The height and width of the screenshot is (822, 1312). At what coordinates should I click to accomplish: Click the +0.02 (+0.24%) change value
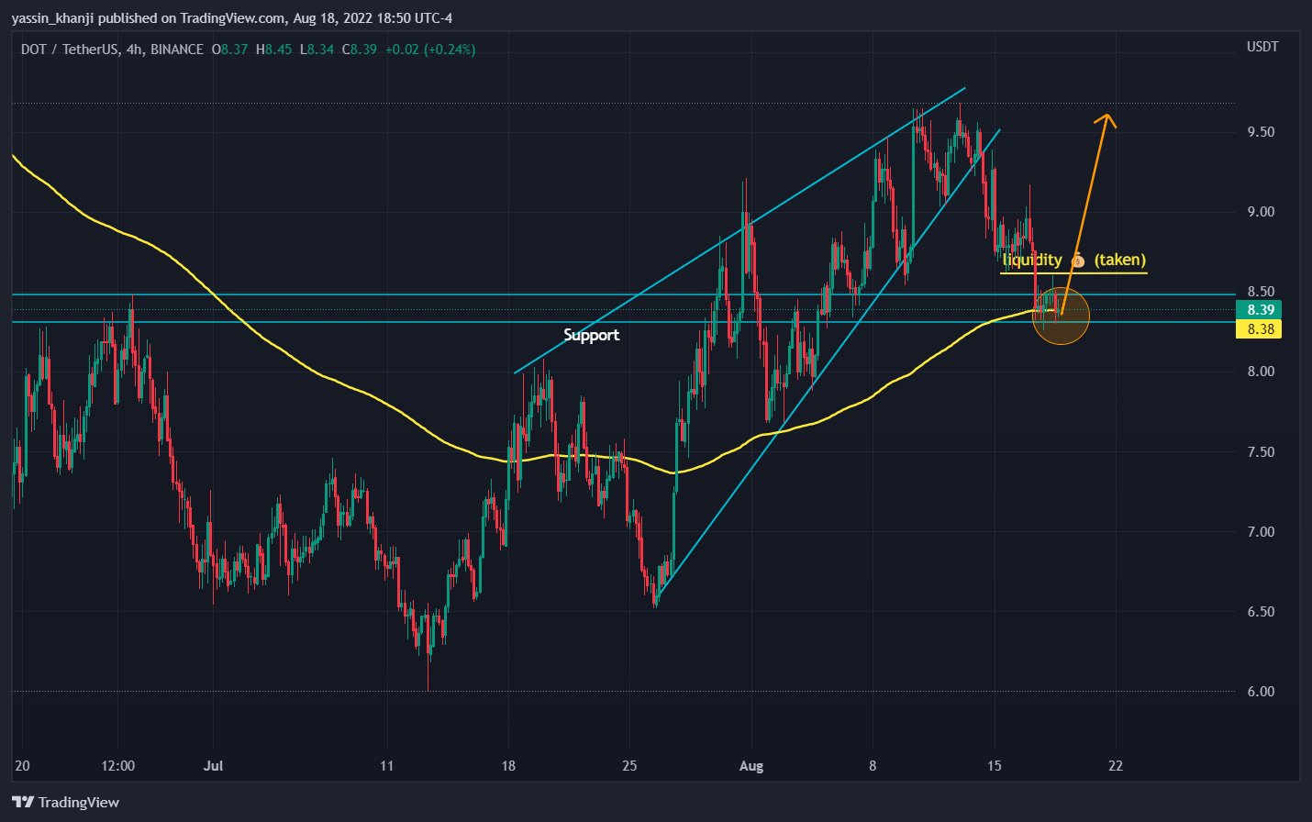[430, 50]
